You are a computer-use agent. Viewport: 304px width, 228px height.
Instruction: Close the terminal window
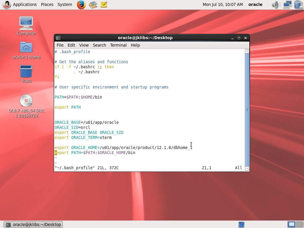[x=246, y=38]
